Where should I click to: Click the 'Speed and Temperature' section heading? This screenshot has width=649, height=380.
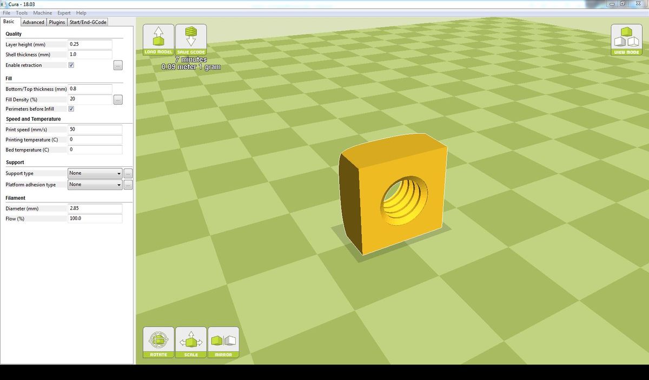(x=34, y=119)
